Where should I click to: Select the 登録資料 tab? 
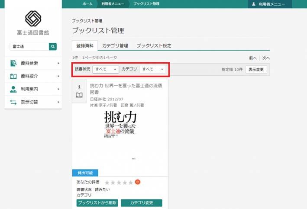click(x=85, y=45)
